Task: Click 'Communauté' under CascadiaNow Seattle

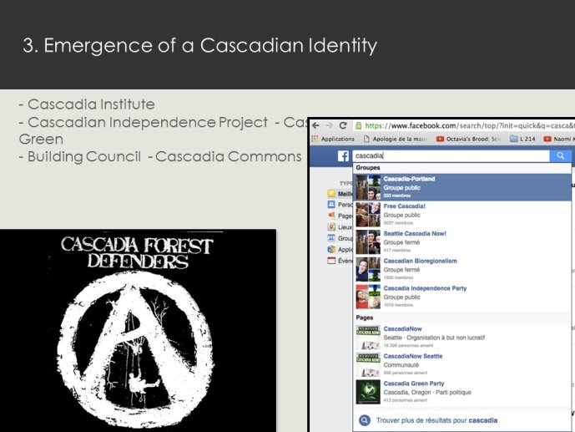Action: [x=401, y=365]
